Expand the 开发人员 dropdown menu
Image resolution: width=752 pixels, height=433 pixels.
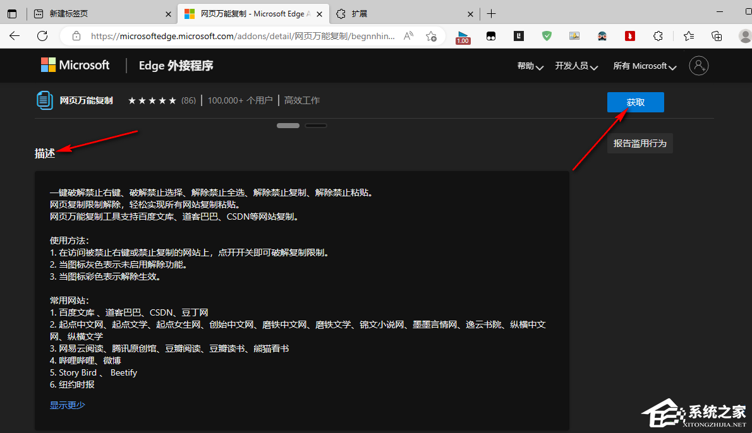pyautogui.click(x=576, y=66)
